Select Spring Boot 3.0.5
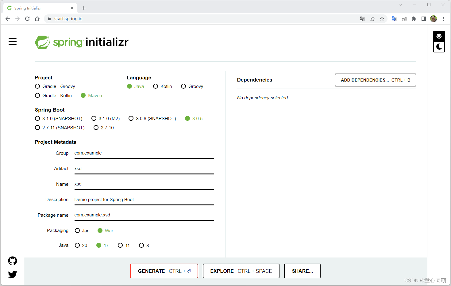The height and width of the screenshot is (286, 451). [x=194, y=119]
